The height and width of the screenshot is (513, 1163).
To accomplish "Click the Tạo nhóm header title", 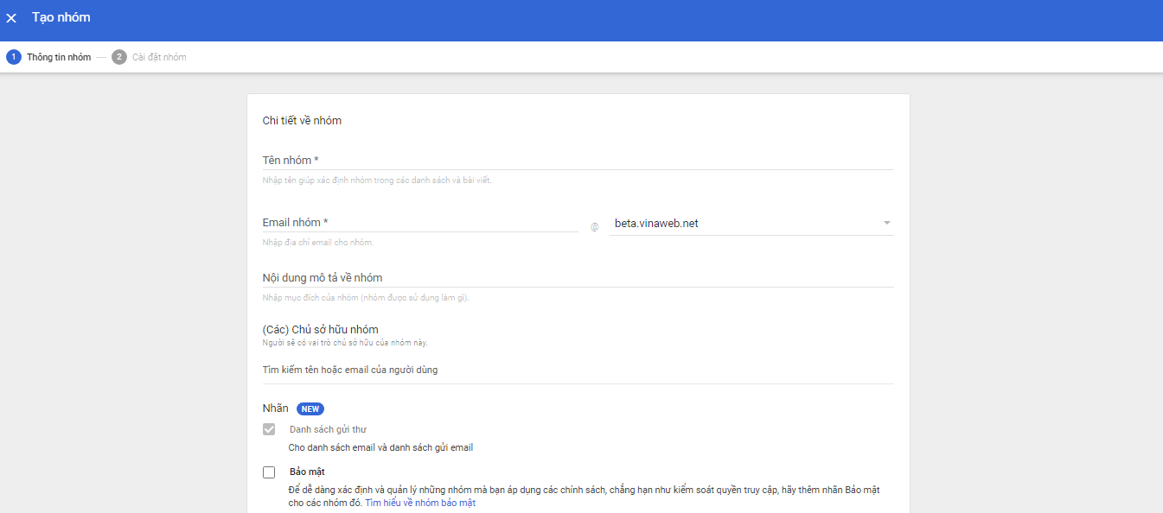I will 61,17.
